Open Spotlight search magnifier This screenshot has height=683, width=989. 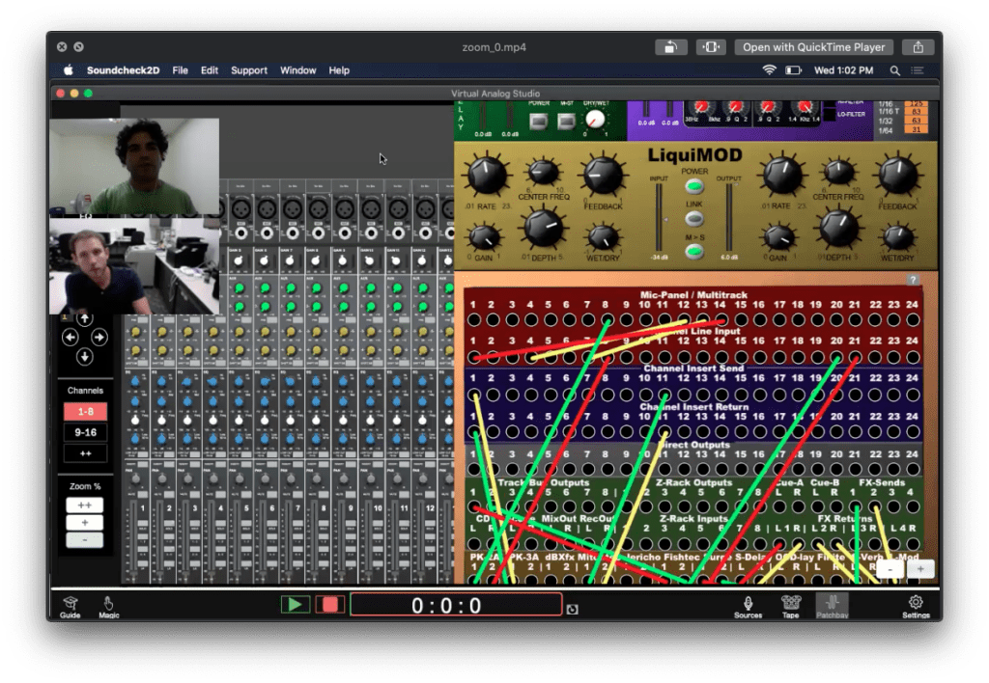895,70
